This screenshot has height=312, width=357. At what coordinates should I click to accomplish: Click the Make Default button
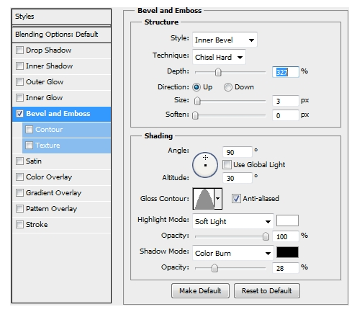[200, 290]
